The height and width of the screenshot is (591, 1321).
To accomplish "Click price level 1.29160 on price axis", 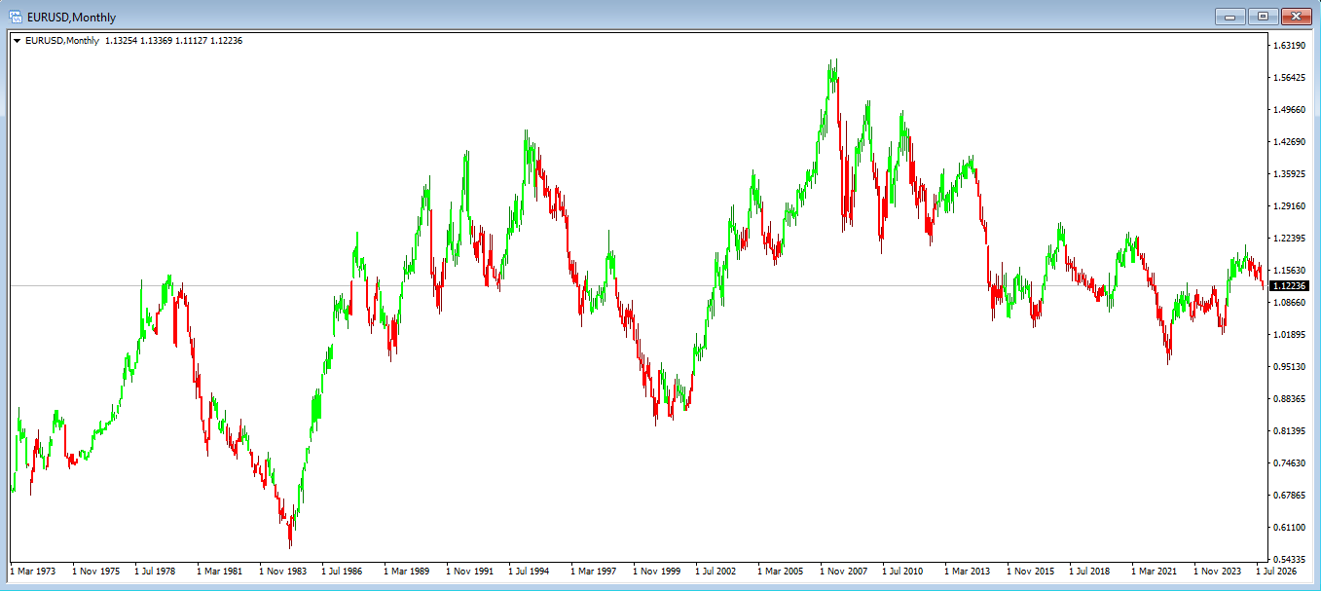I will tap(1289, 206).
